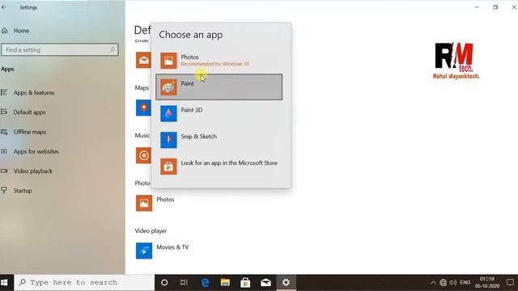The image size is (518, 291).
Task: Select the Snip & Sketch icon
Action: pyautogui.click(x=168, y=140)
